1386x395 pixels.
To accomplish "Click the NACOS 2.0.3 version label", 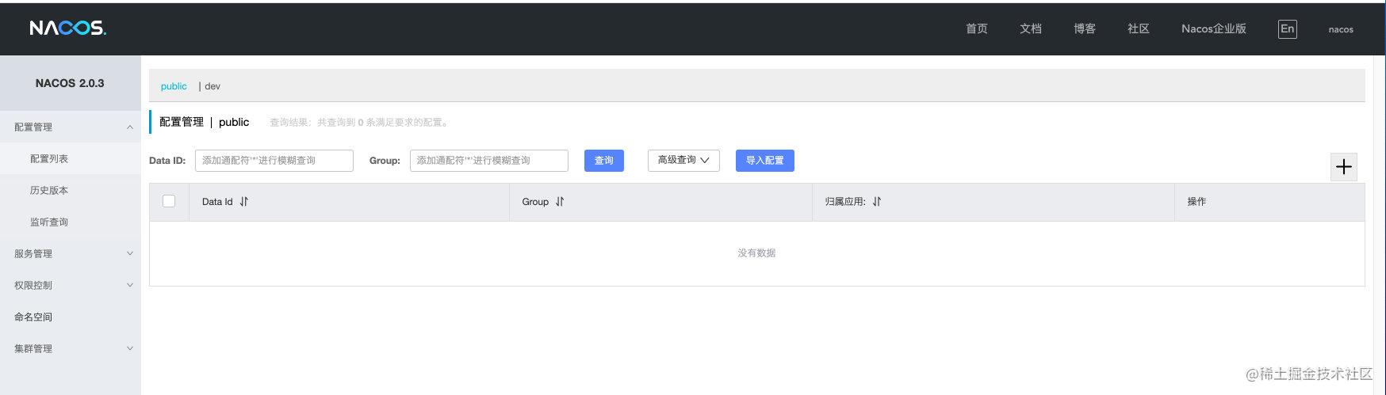I will coord(70,83).
